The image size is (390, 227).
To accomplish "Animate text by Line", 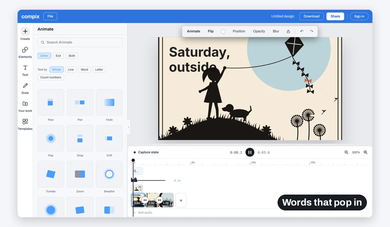I will pyautogui.click(x=71, y=69).
